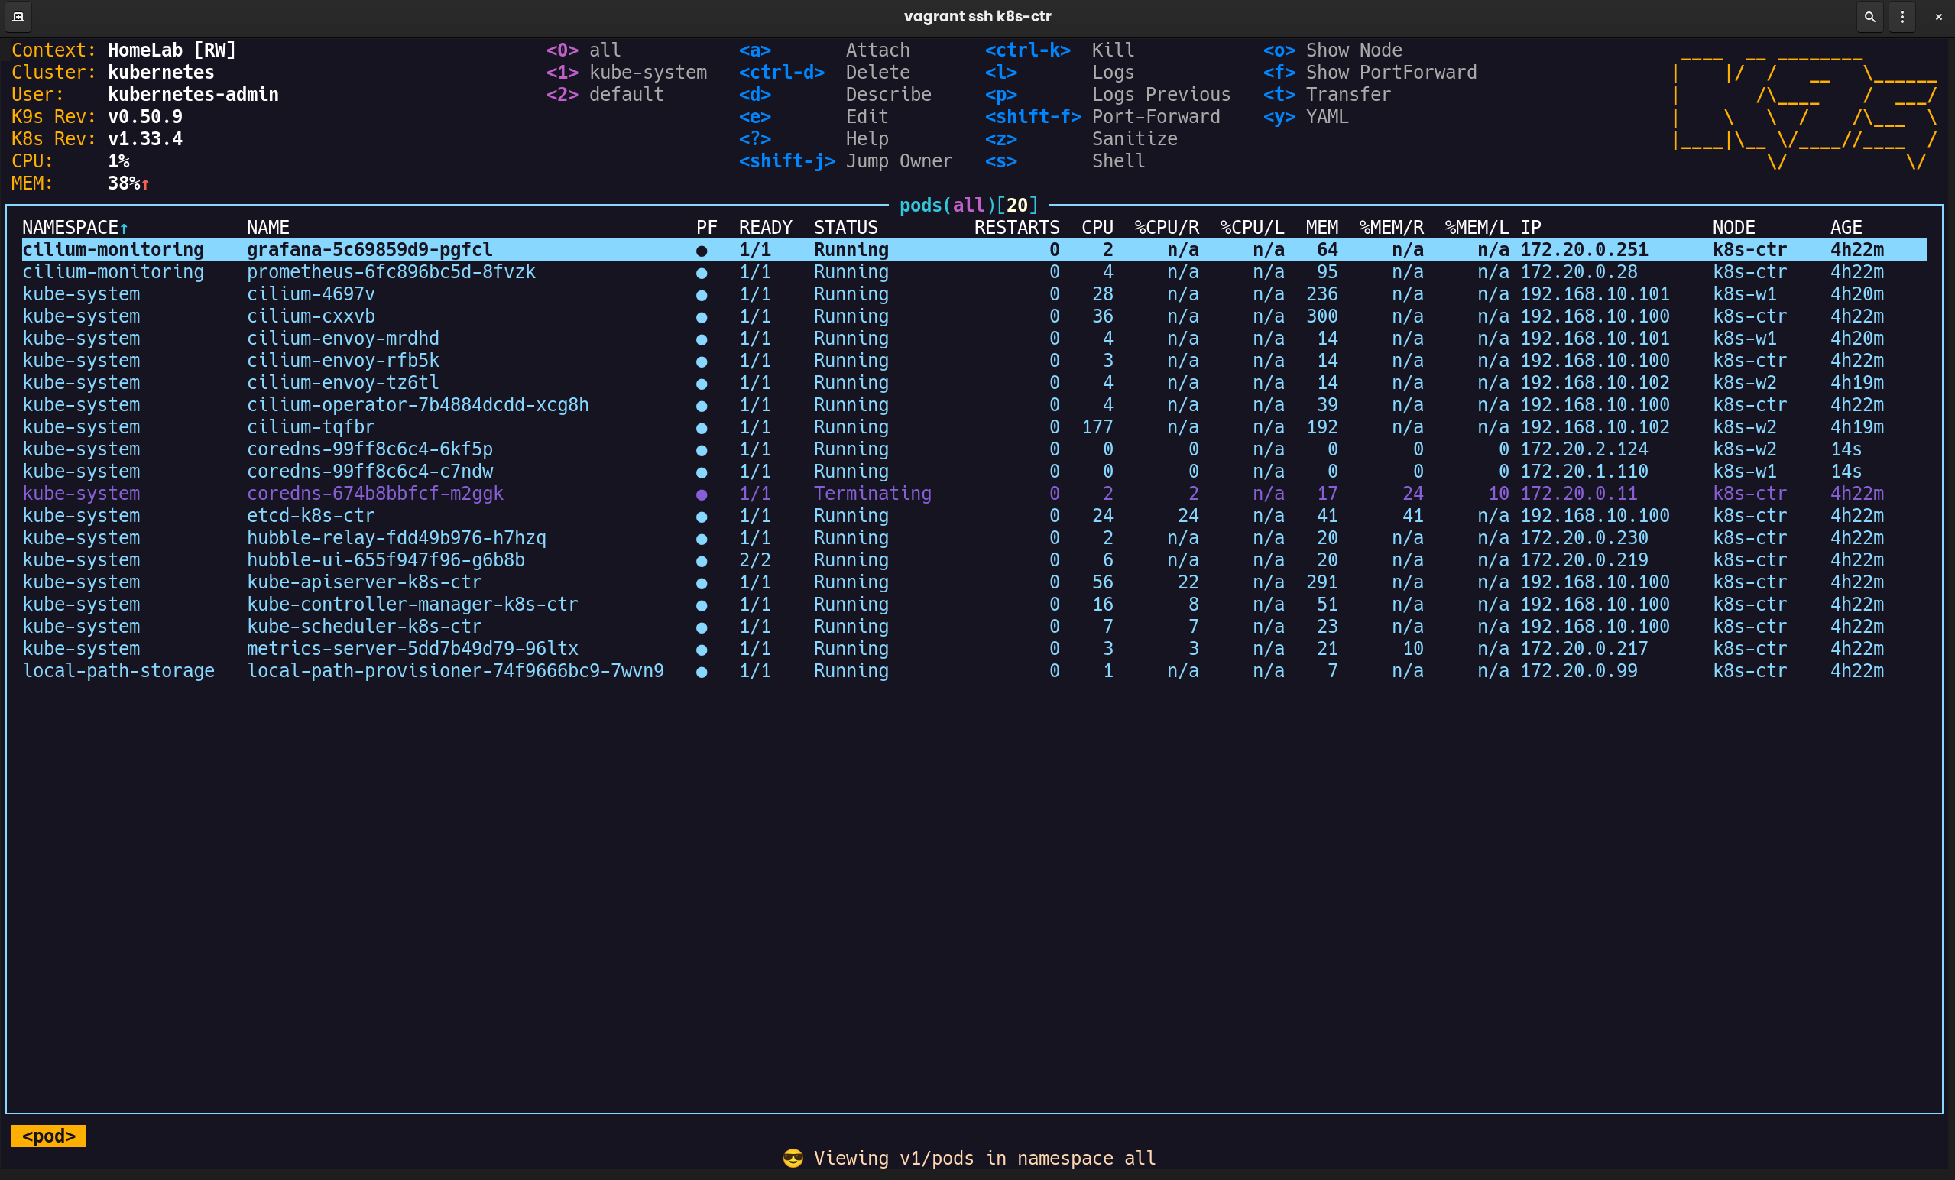1955x1180 pixels.
Task: Click the <pod> breadcrumb label
Action: click(x=48, y=1136)
